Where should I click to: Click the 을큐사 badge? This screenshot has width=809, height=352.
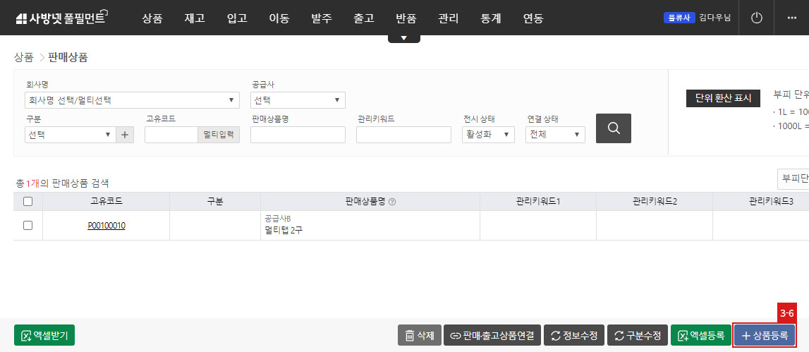(x=679, y=18)
